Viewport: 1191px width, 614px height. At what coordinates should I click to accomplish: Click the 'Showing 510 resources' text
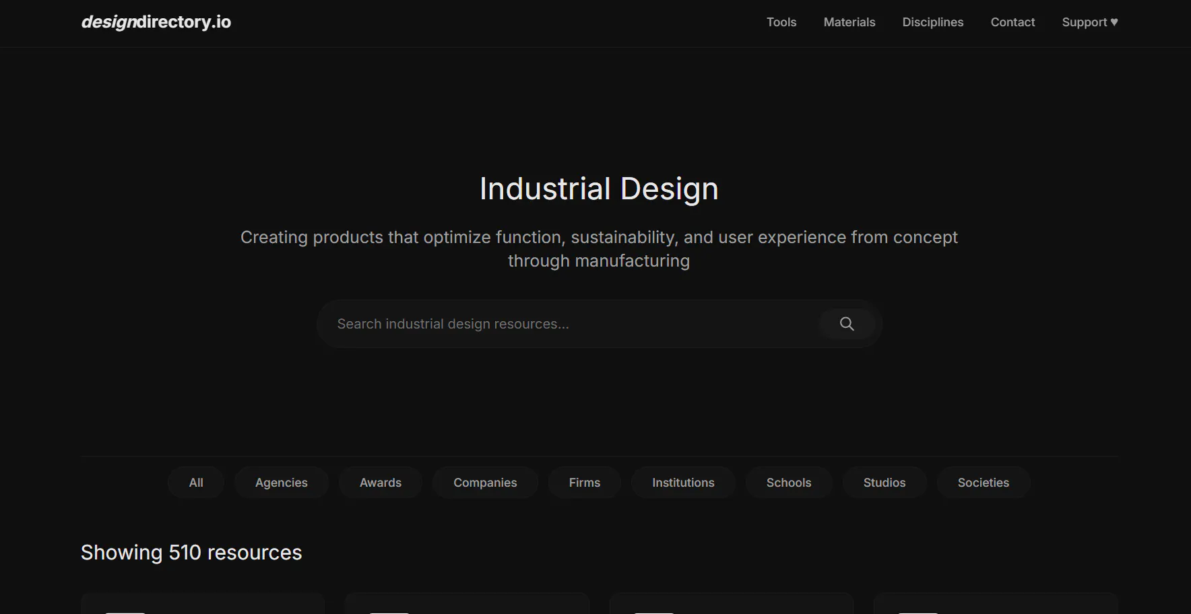point(191,553)
